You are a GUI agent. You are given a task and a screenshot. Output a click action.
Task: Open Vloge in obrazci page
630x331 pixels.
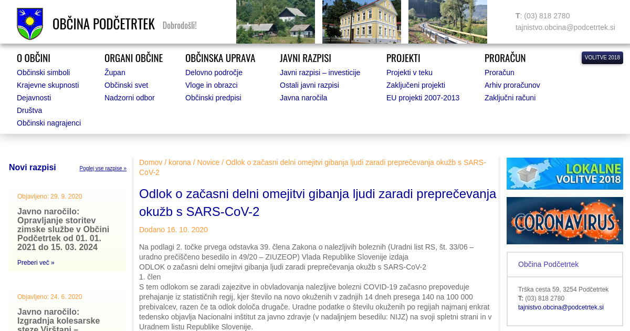(211, 85)
